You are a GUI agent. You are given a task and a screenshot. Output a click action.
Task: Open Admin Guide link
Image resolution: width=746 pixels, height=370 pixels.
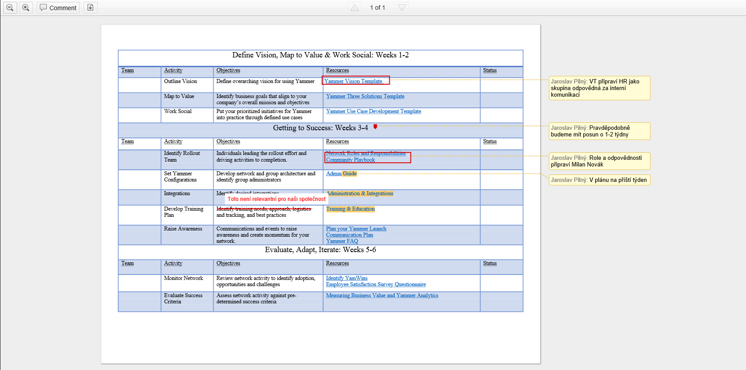(341, 174)
